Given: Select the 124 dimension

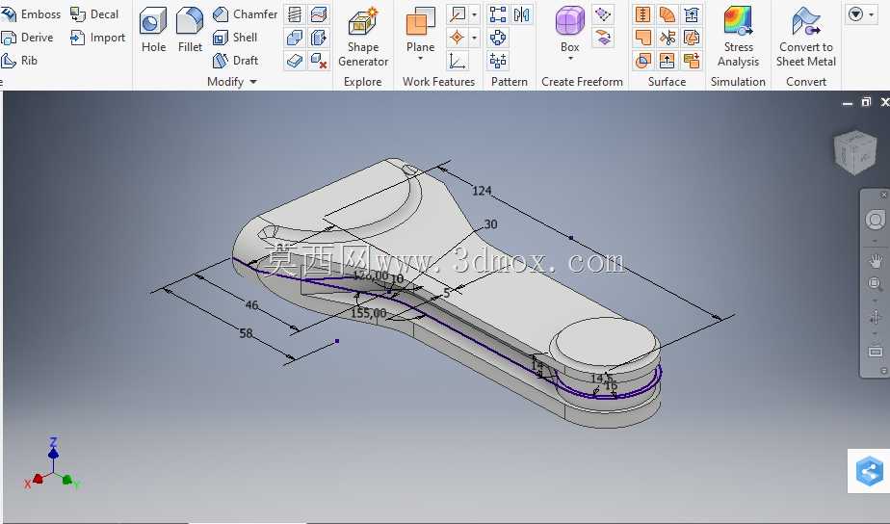Looking at the screenshot, I should click(x=482, y=191).
